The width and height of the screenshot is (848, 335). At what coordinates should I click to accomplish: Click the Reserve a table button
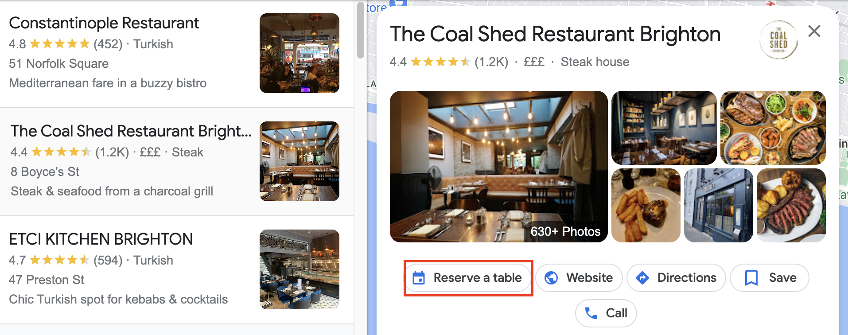(468, 277)
